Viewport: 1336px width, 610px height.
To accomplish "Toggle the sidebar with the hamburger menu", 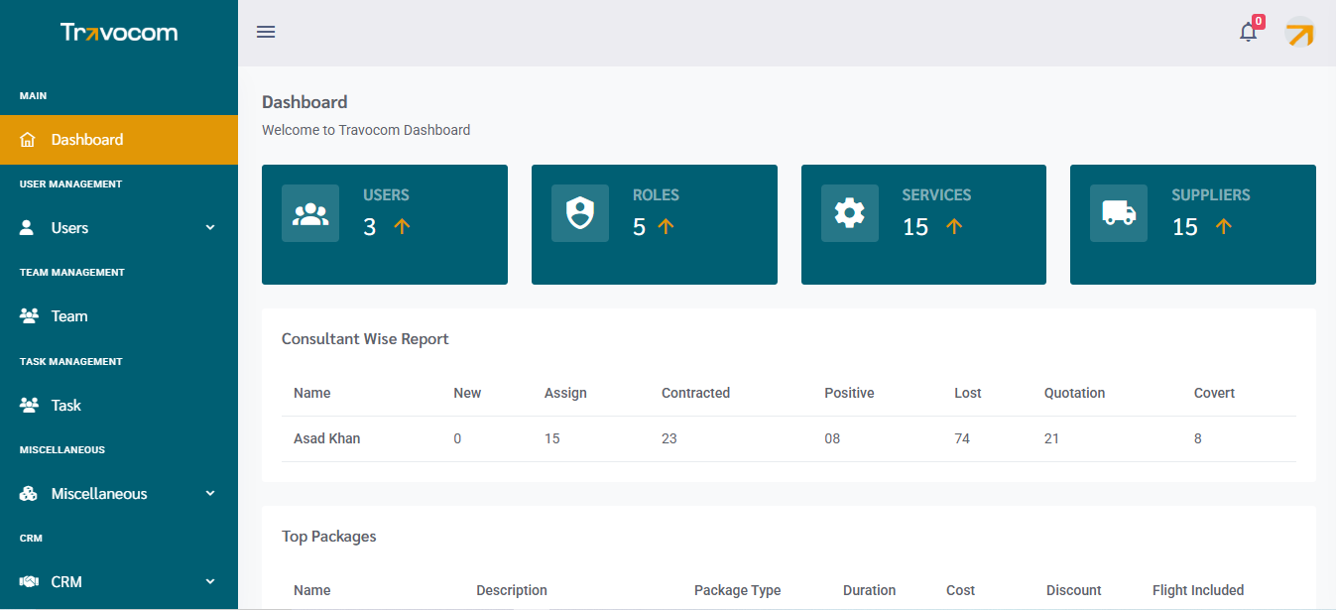I will tap(266, 31).
